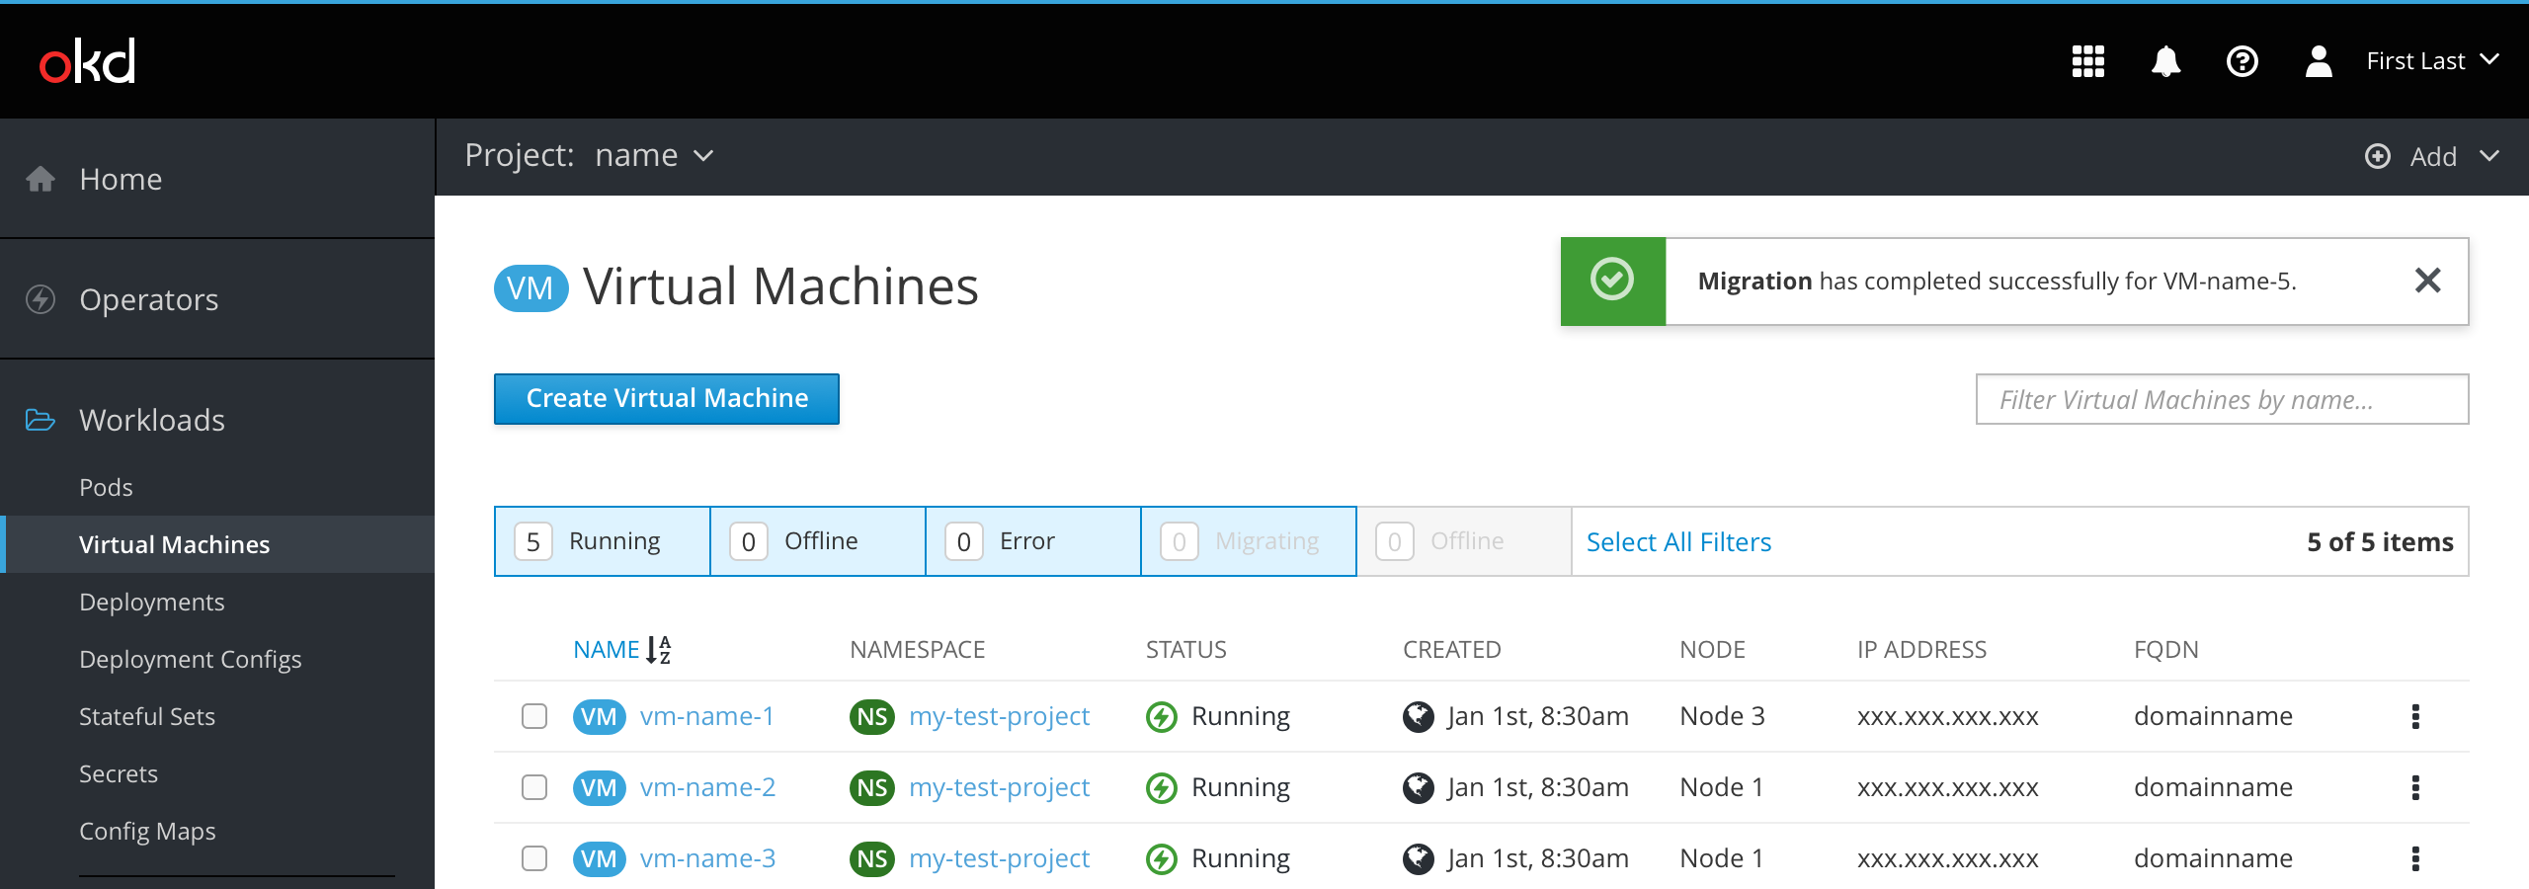Open Deployment Configs in sidebar
Screen dimensions: 2529x889
pos(191,659)
